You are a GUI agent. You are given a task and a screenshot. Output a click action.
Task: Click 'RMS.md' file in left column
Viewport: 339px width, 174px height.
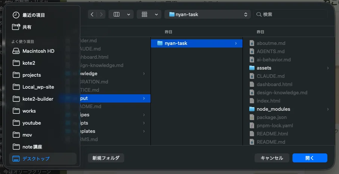pos(89,140)
